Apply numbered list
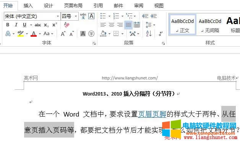240x141 pixels. [x=116, y=16]
